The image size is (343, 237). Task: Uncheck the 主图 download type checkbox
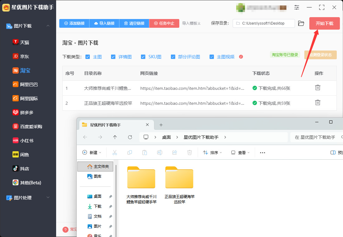[88, 57]
